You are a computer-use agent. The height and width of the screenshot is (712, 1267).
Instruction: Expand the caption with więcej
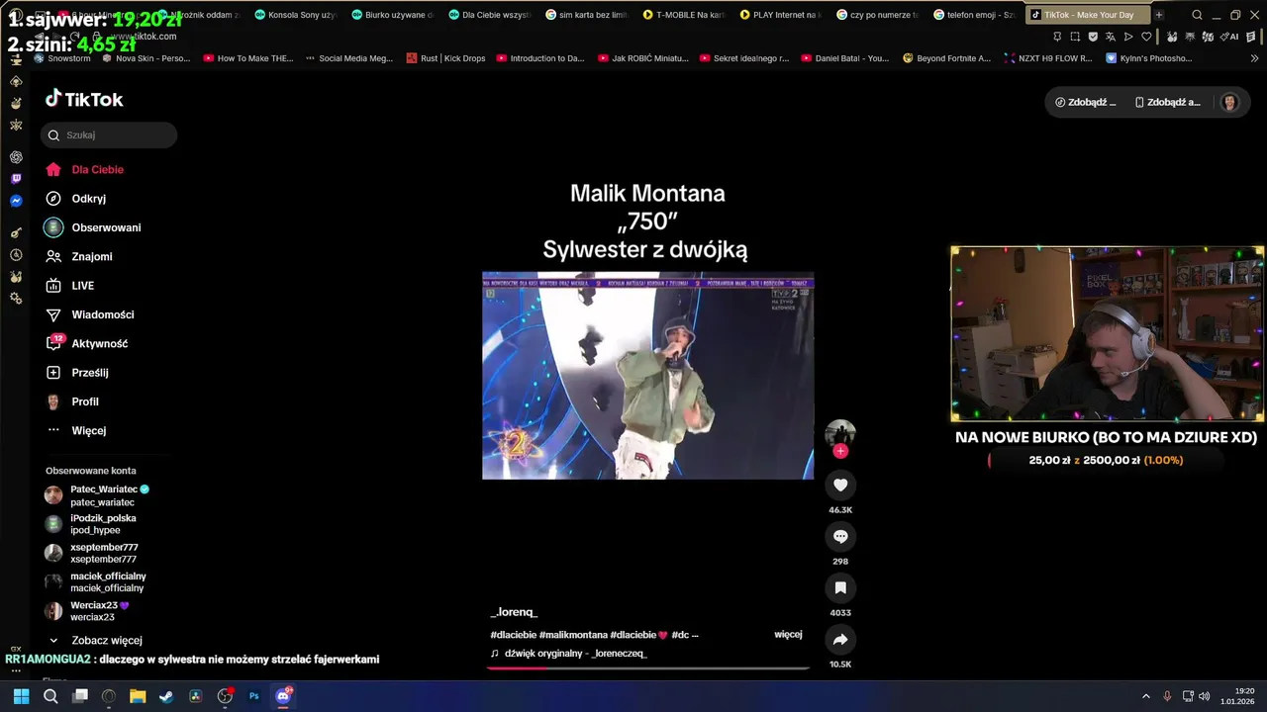788,634
